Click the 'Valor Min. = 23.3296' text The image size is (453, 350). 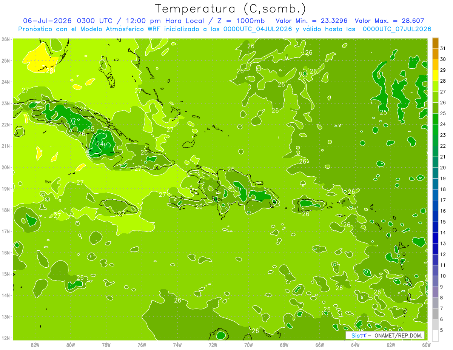pos(311,21)
